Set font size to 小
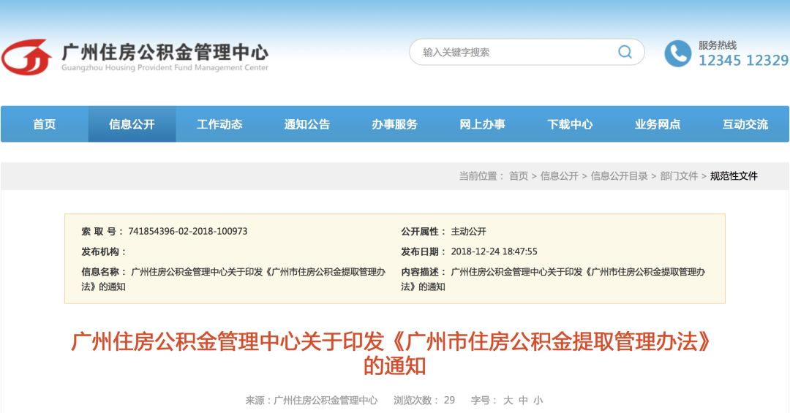 tap(538, 401)
